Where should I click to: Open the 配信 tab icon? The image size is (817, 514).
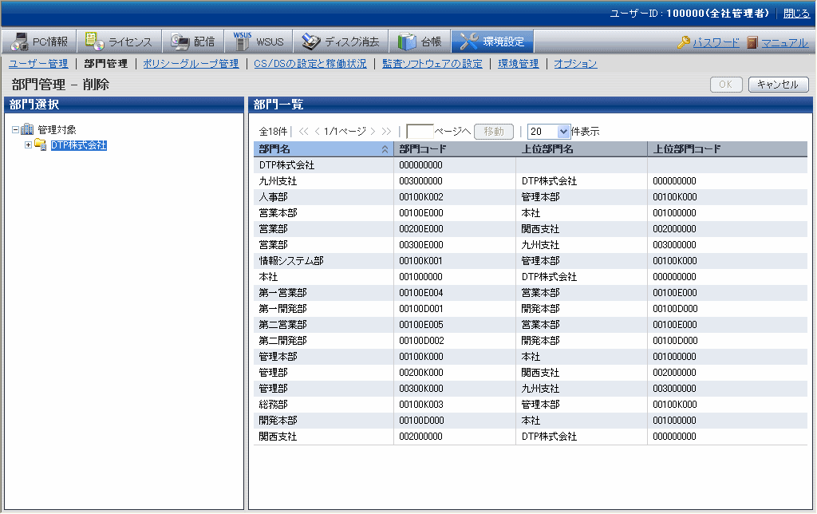[x=180, y=42]
